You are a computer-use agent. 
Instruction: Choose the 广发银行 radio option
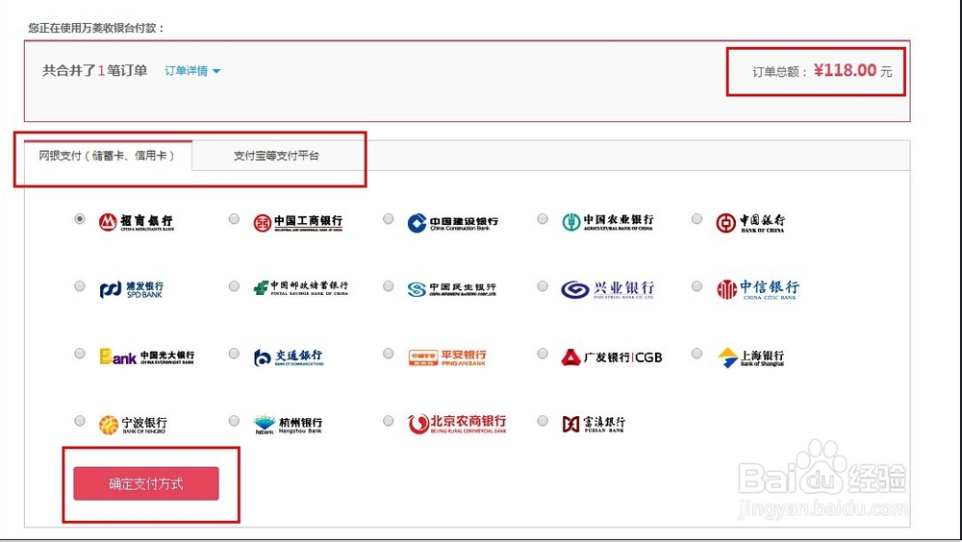pos(543,353)
